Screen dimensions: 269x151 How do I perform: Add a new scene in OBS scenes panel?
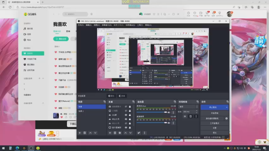[x=80, y=133]
